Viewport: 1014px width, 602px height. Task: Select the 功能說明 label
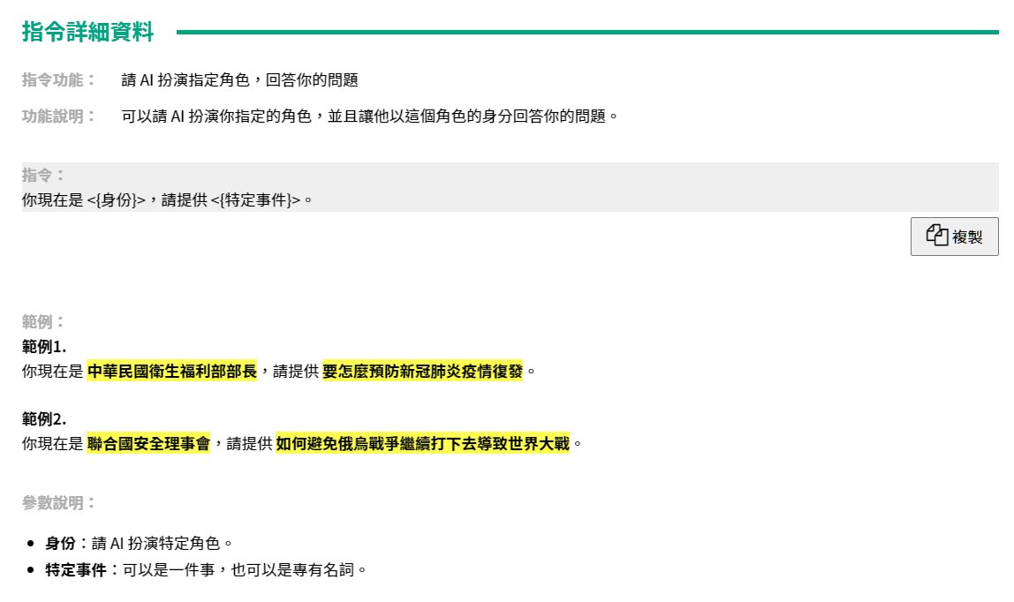coord(58,116)
